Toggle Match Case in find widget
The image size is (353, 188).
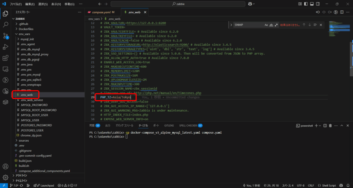coord(266,25)
